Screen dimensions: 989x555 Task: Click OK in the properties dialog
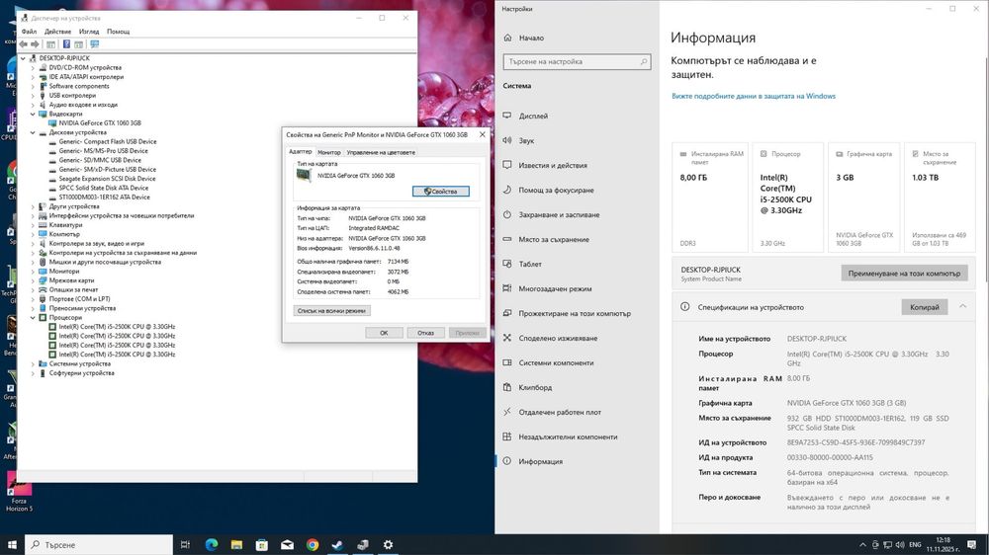pyautogui.click(x=384, y=333)
